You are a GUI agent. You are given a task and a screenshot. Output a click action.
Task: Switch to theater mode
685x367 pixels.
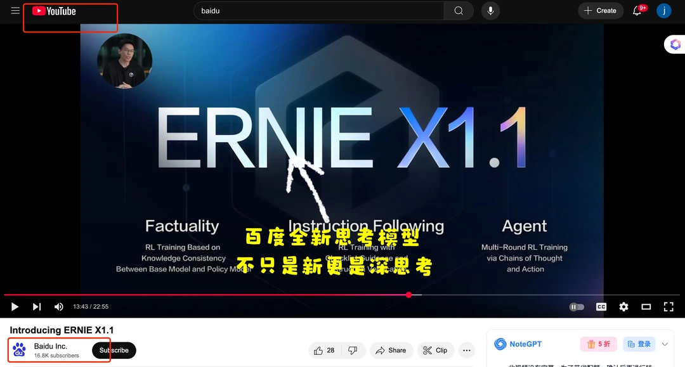click(x=646, y=307)
